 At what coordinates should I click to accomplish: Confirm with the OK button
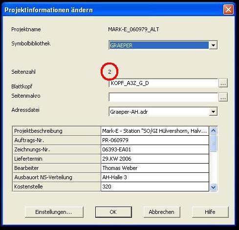(113, 212)
